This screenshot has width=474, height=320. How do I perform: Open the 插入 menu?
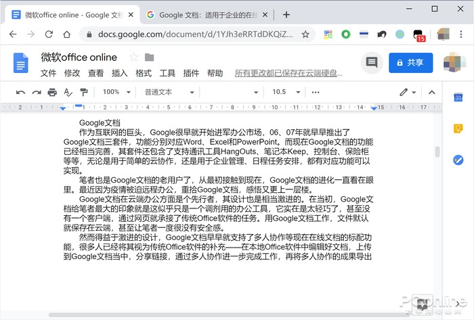(119, 73)
